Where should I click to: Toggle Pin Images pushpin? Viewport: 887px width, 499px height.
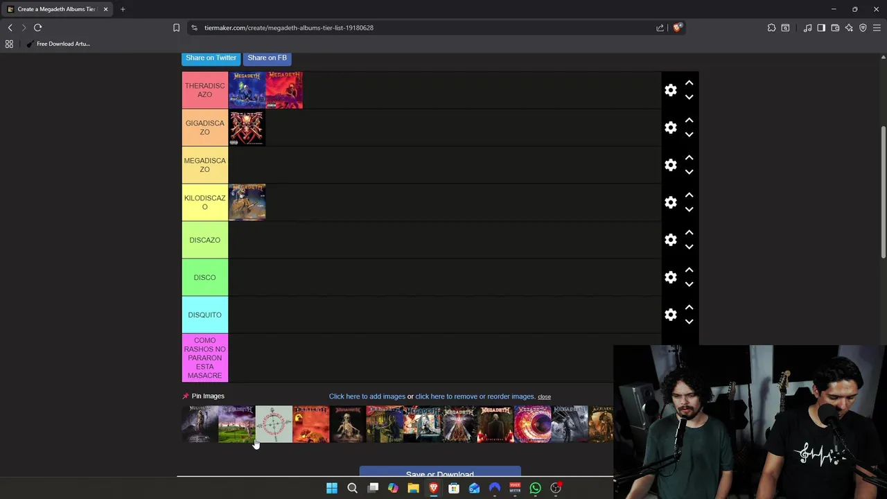click(186, 396)
